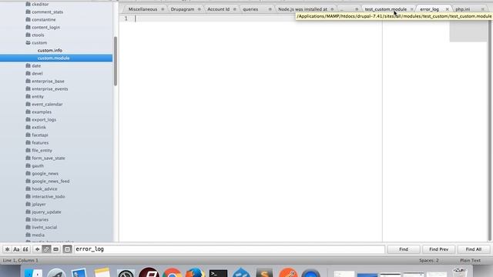
Task: Click the extlink folder icon
Action: click(x=28, y=127)
